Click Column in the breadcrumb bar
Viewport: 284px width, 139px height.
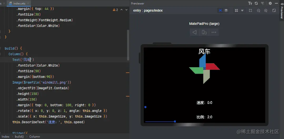[34, 136]
